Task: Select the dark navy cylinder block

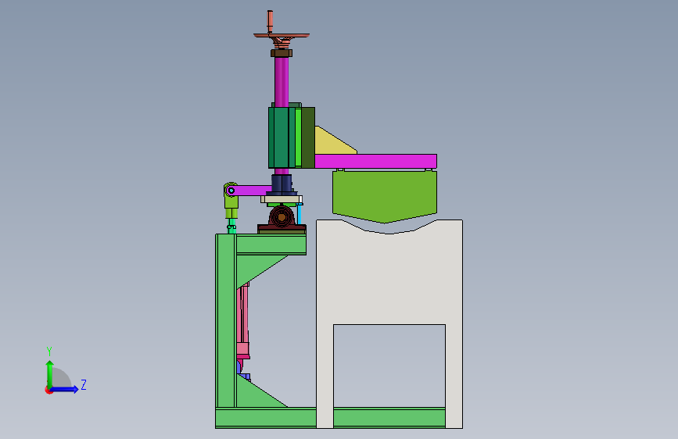Action: coord(282,184)
